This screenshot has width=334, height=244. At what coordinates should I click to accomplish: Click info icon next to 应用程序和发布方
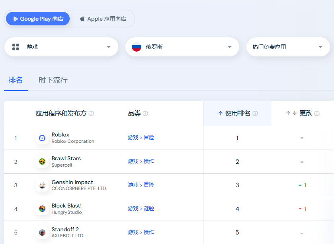pos(91,113)
